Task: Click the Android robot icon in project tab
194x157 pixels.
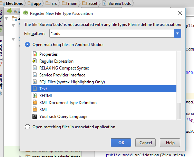Action: 10,11
